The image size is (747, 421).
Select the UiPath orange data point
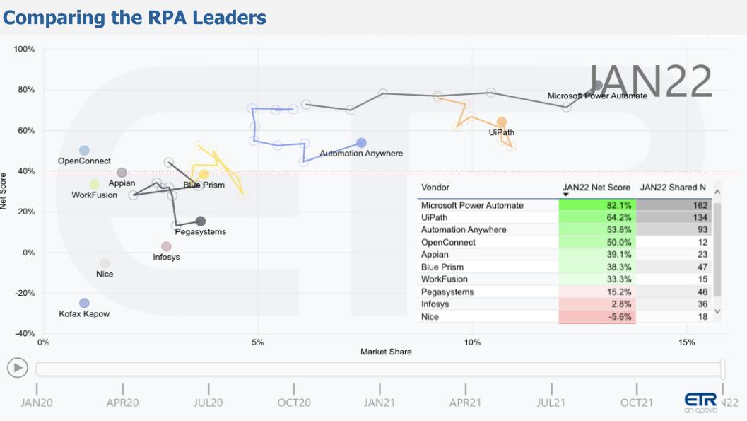pos(502,122)
